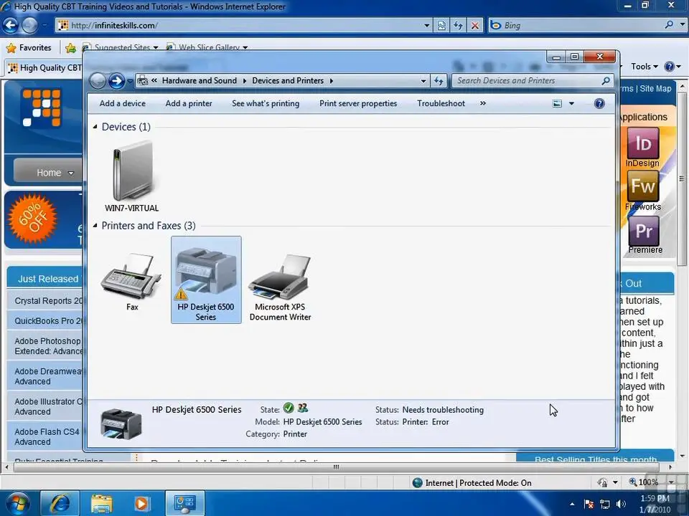The height and width of the screenshot is (516, 689).
Task: Open the Fireworks application icon
Action: coord(643,186)
